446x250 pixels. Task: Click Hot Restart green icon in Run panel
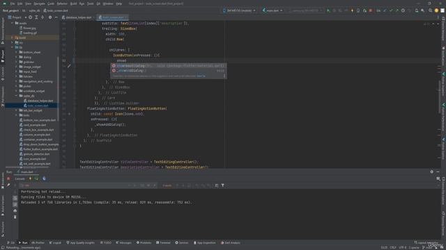click(x=36, y=178)
